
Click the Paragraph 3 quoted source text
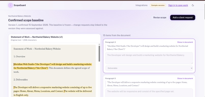coord(147,48)
